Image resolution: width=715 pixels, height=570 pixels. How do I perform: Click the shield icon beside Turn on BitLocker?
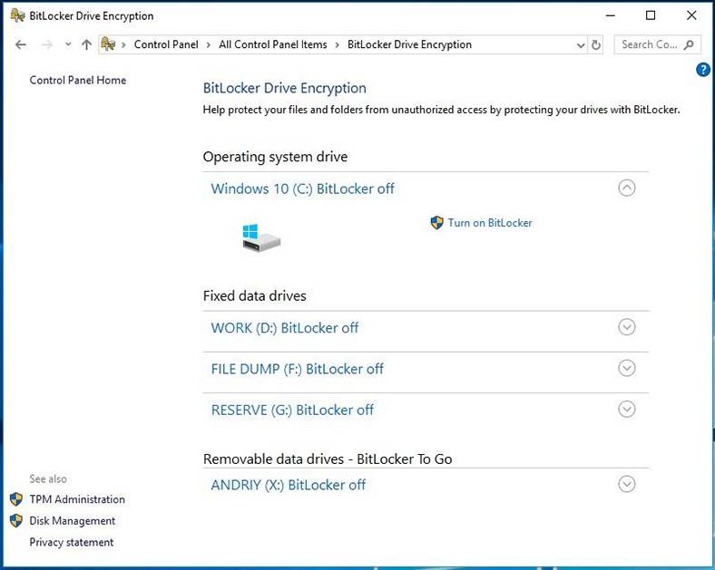[x=436, y=223]
